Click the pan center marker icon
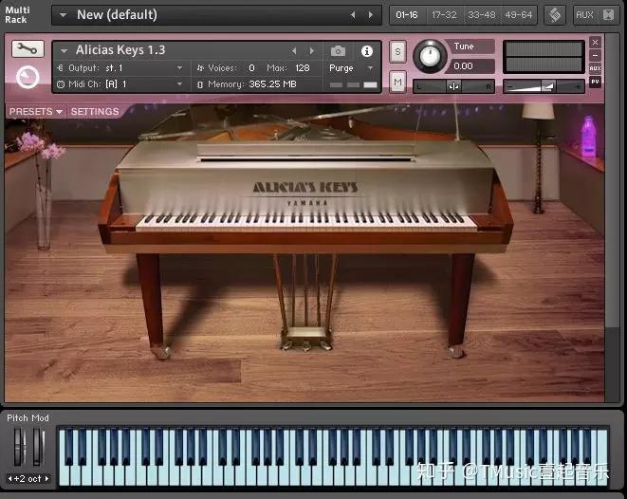The height and width of the screenshot is (499, 627). pyautogui.click(x=453, y=86)
